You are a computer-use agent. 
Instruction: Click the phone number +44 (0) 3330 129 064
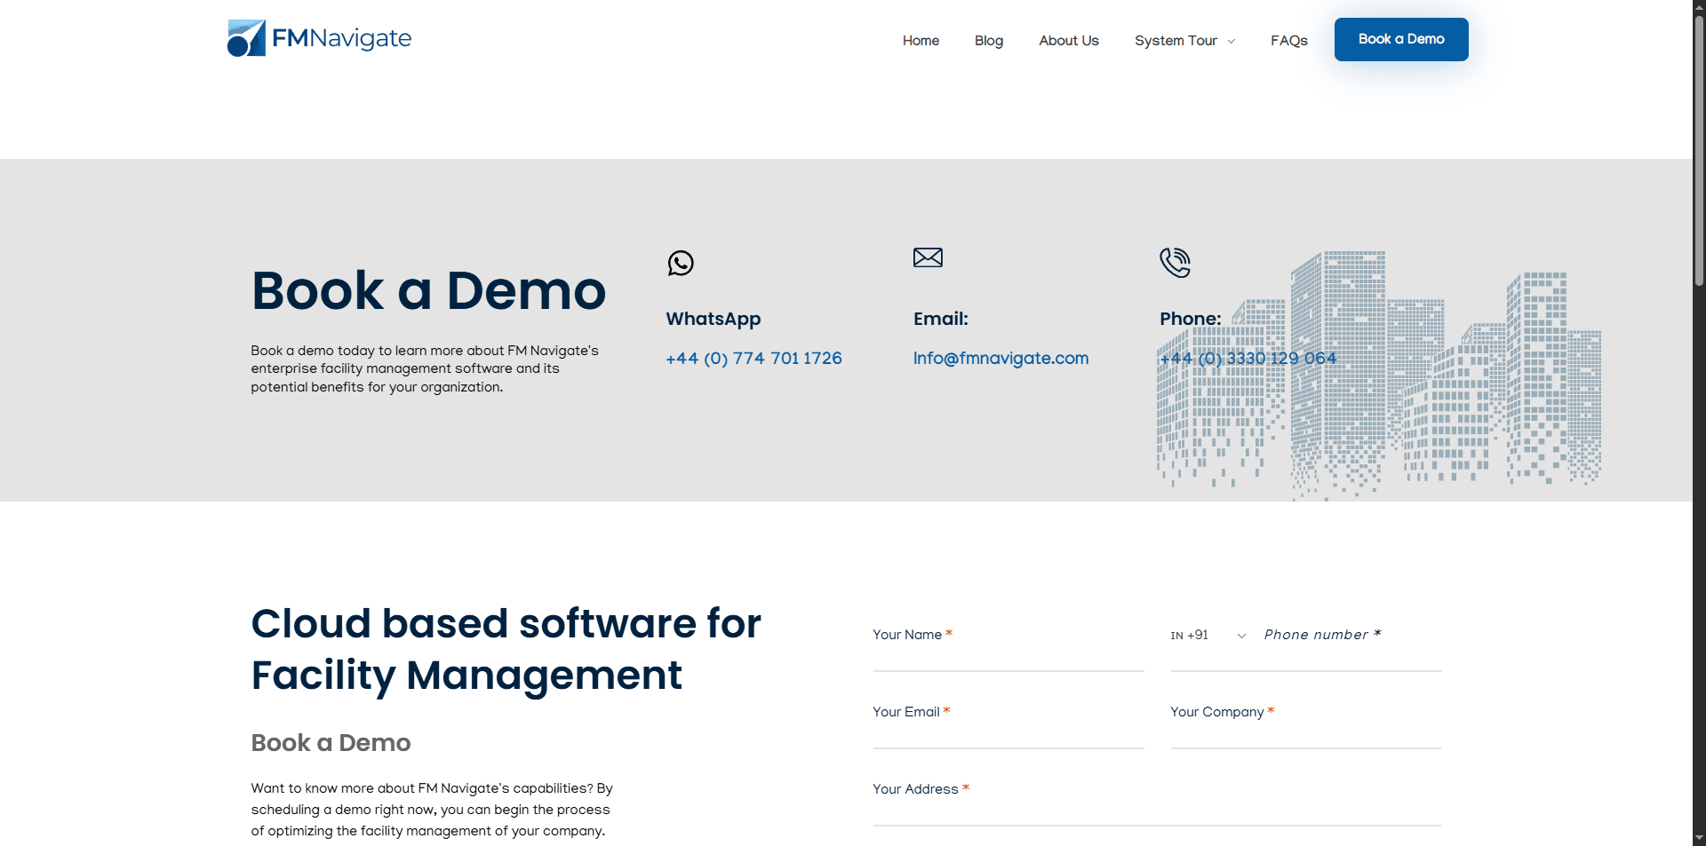click(x=1248, y=359)
